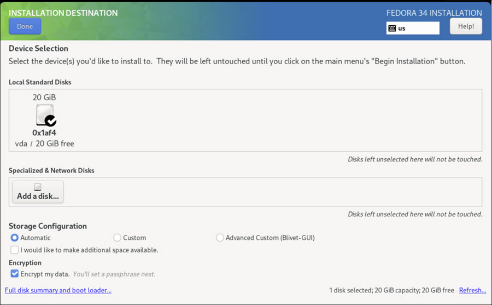Click Specialized & Network Disks label
Viewport: 492px width, 305px height.
point(51,170)
